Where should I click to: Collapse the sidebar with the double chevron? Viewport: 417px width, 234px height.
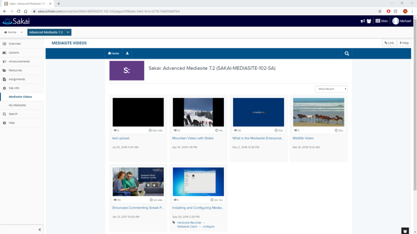tap(40, 229)
